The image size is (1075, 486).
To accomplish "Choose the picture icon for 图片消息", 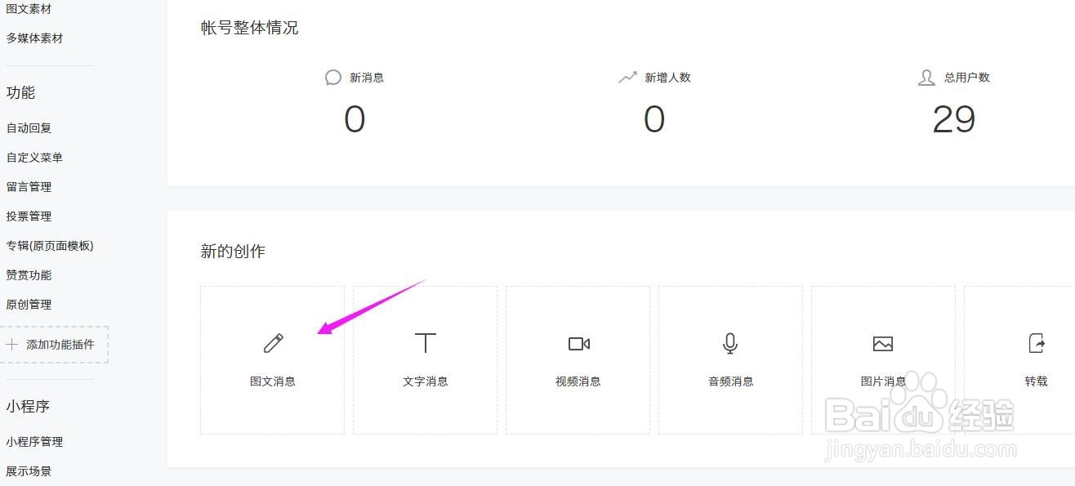I will (x=883, y=344).
